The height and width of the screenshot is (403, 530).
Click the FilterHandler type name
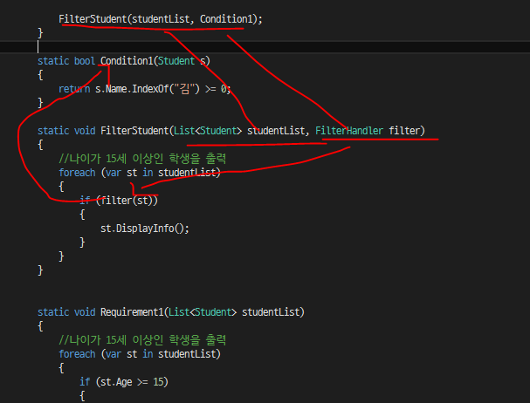[x=349, y=131]
